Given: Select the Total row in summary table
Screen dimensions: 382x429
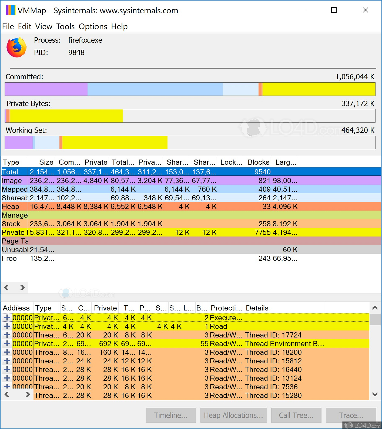Looking at the screenshot, I should 191,172.
